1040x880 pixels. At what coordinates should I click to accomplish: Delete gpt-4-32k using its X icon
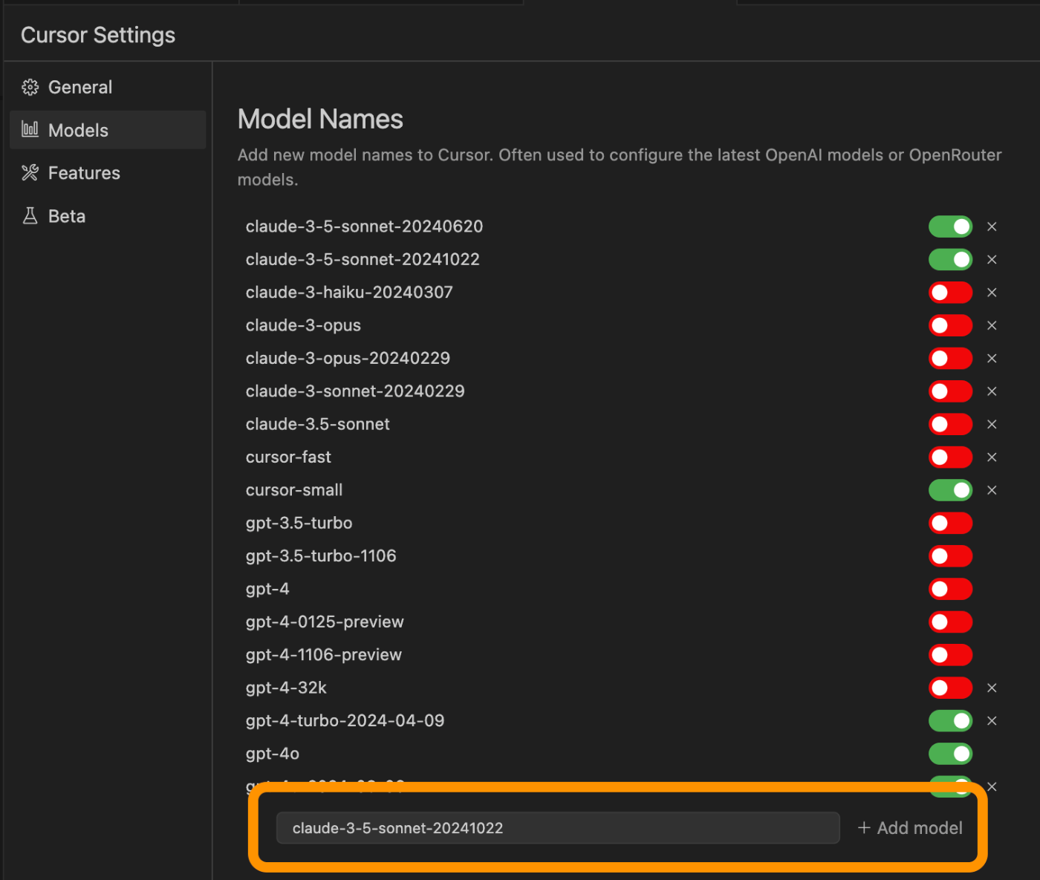(992, 688)
